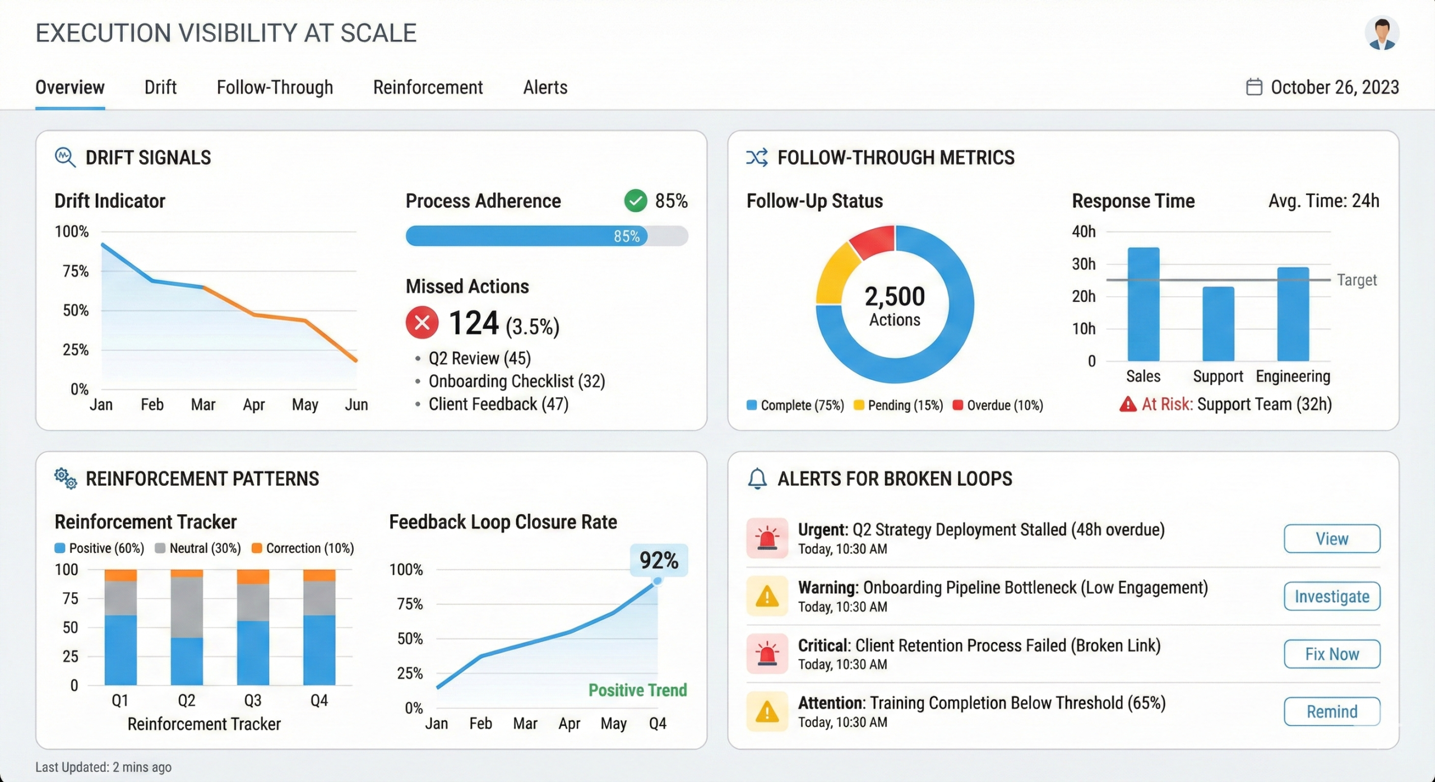Switch to the Reinforcement tab

[x=428, y=87]
